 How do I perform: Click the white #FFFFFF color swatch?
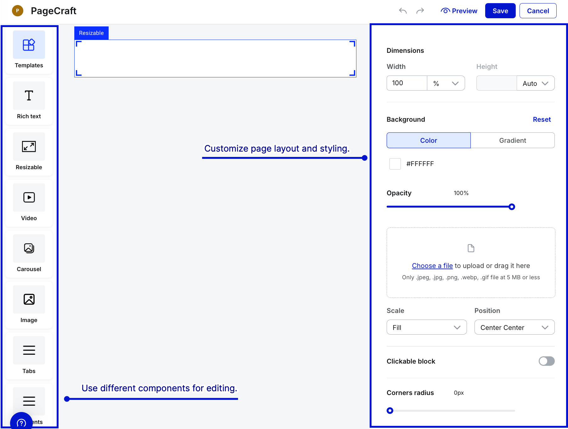click(x=395, y=164)
